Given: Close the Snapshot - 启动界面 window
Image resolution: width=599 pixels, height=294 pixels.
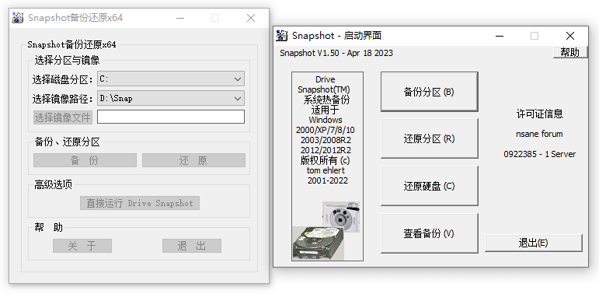Looking at the screenshot, I should coord(570,36).
